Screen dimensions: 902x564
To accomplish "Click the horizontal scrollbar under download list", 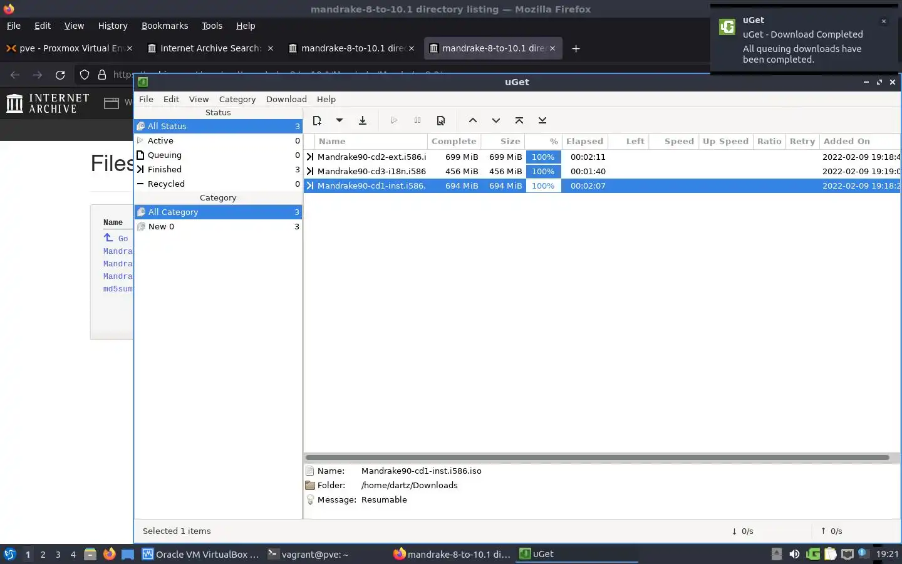I will click(597, 457).
